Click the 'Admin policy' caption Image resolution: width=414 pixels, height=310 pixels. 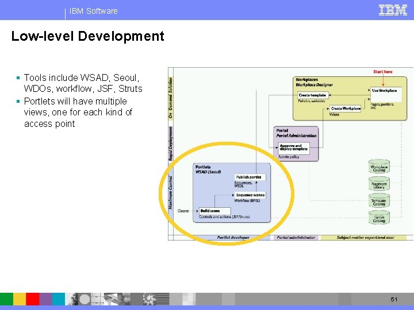289,157
